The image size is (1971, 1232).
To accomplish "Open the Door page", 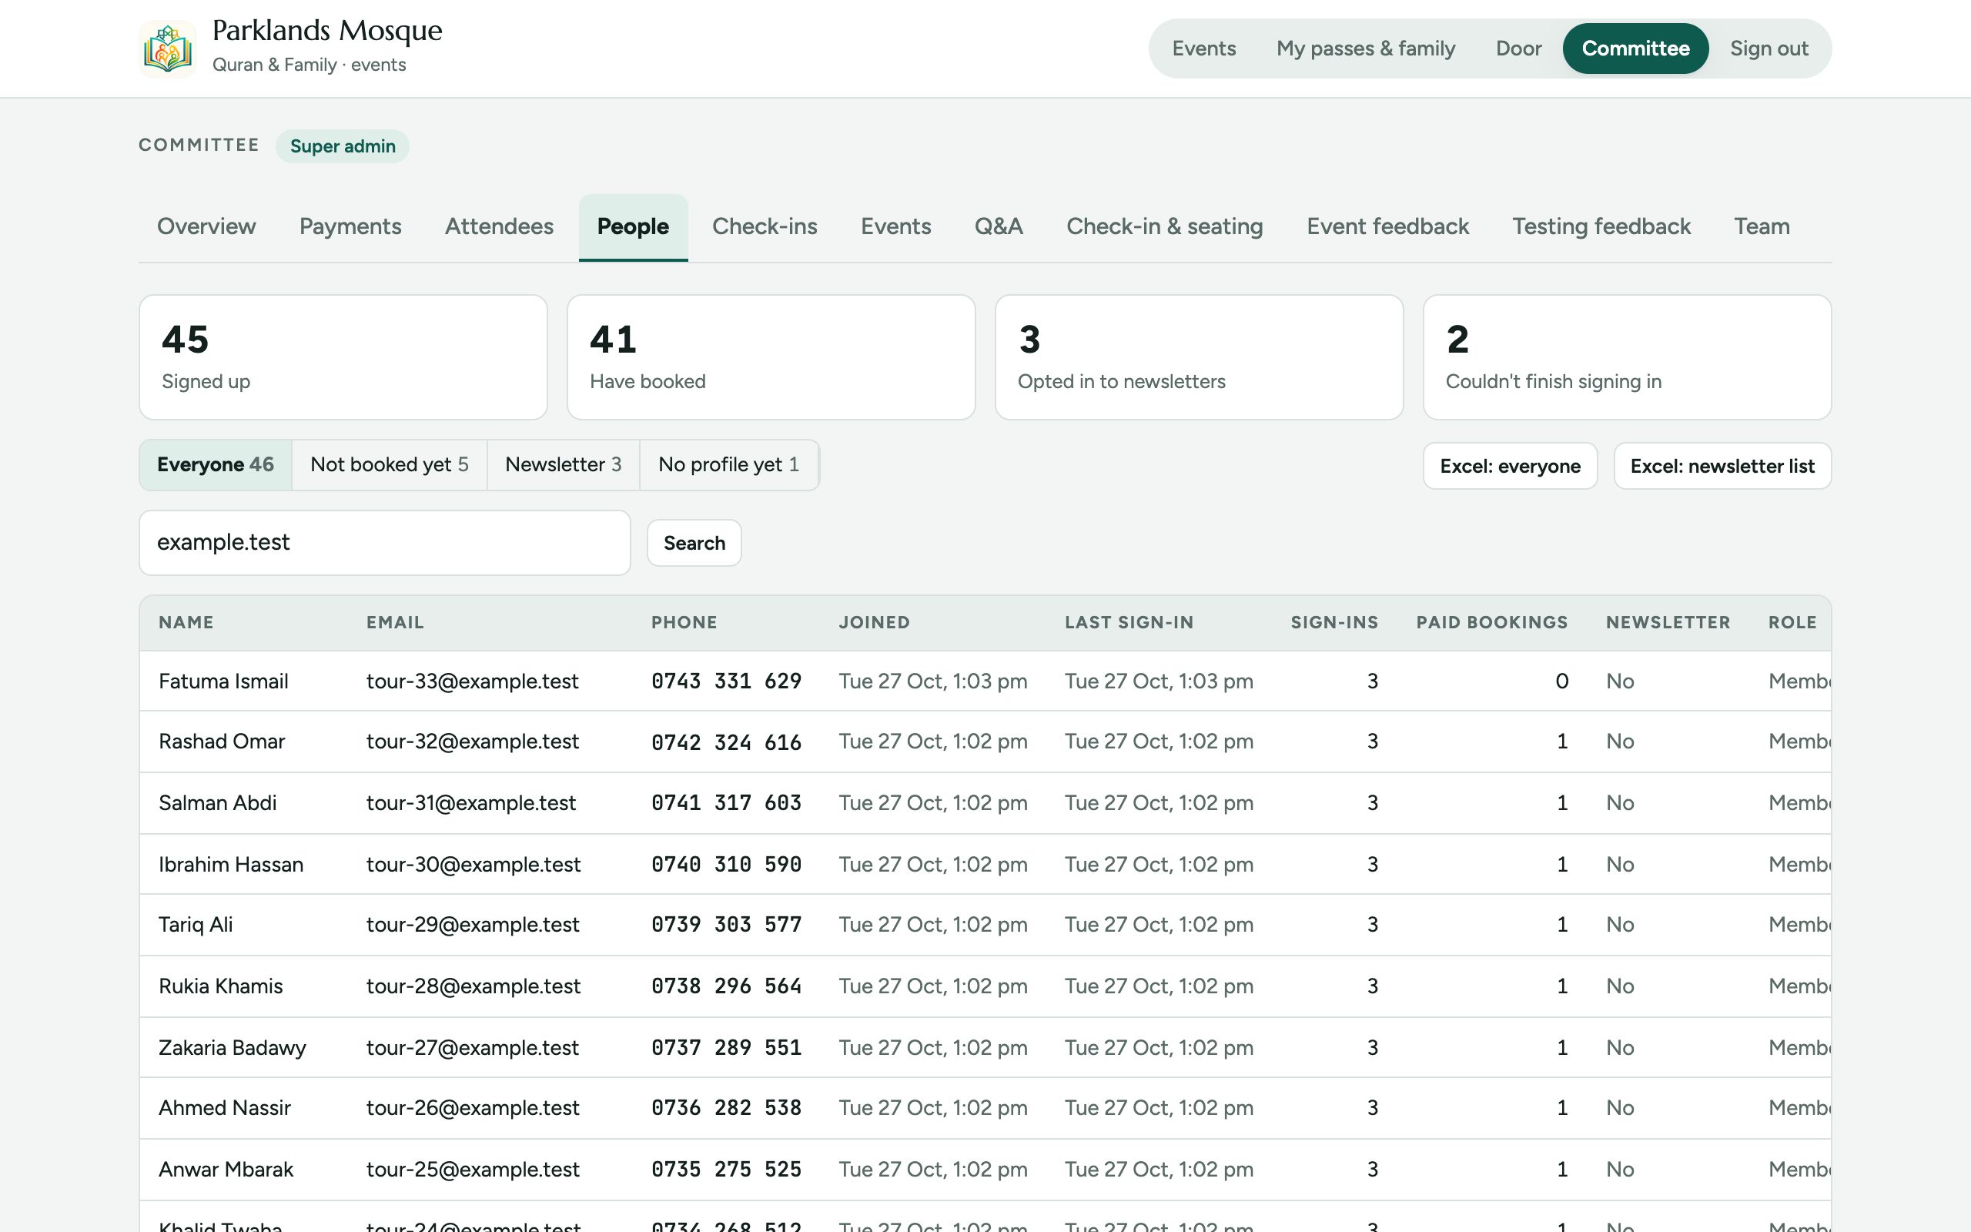I will click(1518, 49).
